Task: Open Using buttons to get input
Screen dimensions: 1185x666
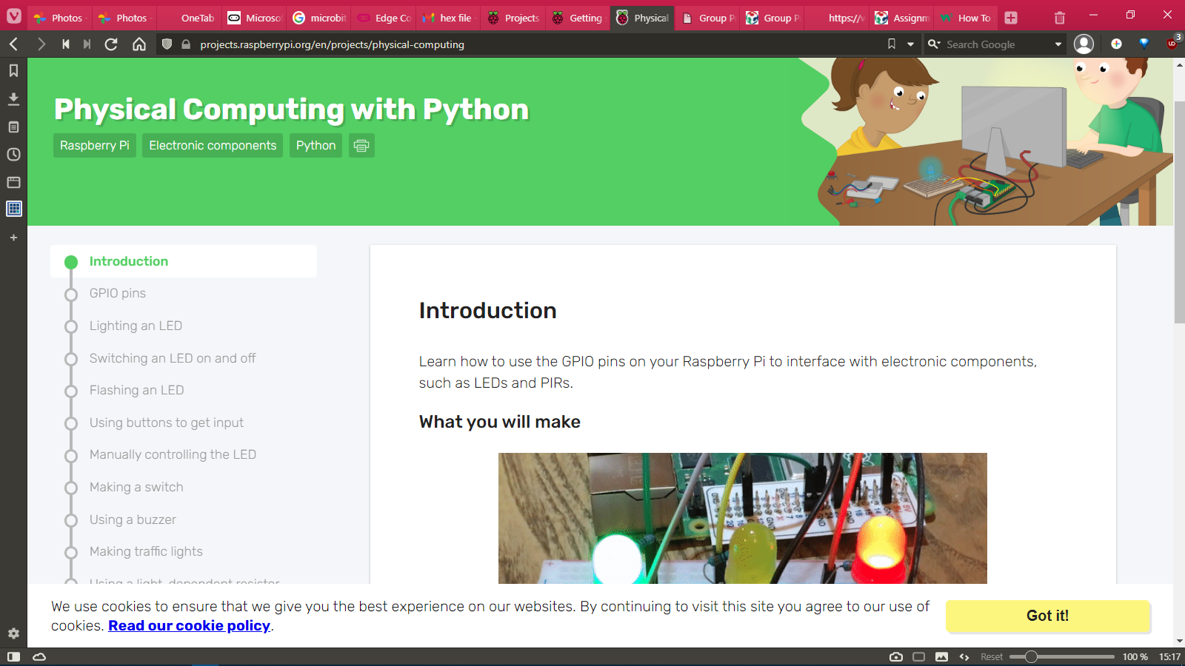Action: tap(167, 423)
